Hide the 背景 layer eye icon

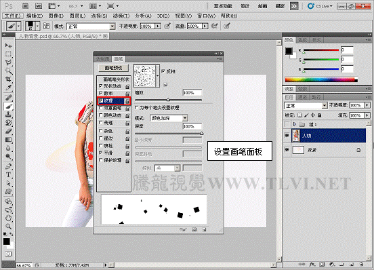click(287, 150)
